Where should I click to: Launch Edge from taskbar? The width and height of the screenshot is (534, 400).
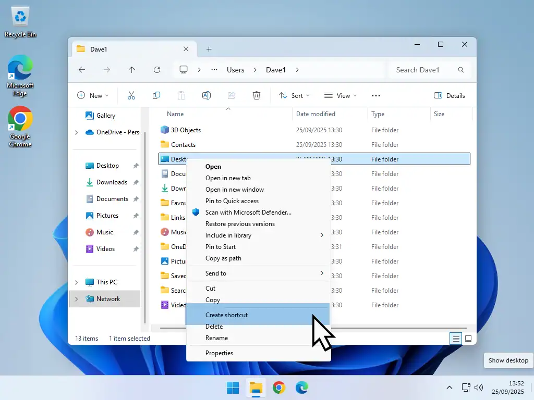[x=302, y=387]
